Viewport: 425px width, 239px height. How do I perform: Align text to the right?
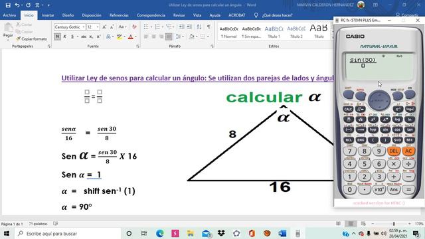161,37
